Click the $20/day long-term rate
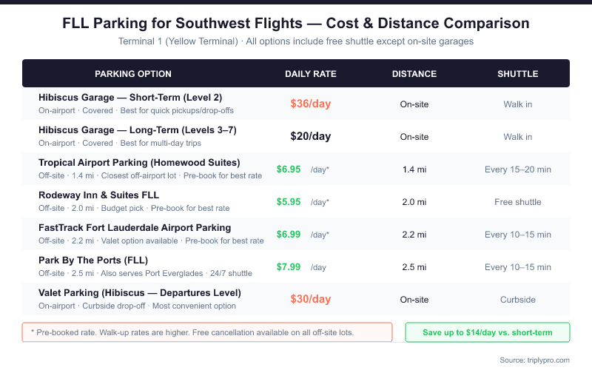Screen dimensions: 592x370 tap(311, 137)
